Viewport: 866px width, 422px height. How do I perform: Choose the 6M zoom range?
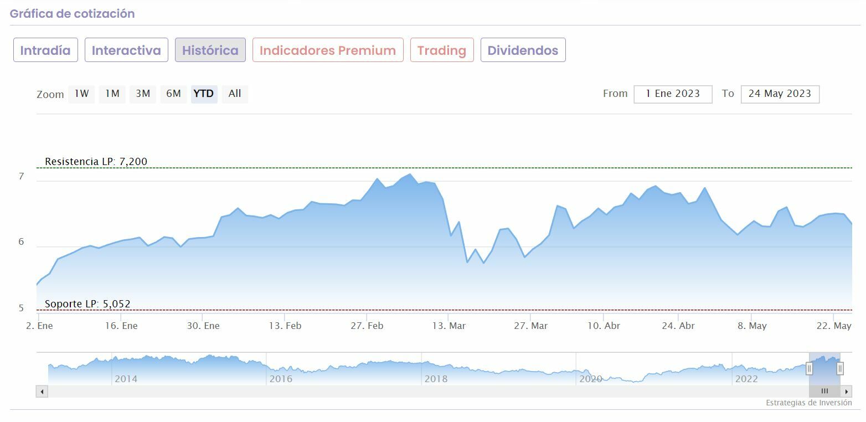coord(174,94)
